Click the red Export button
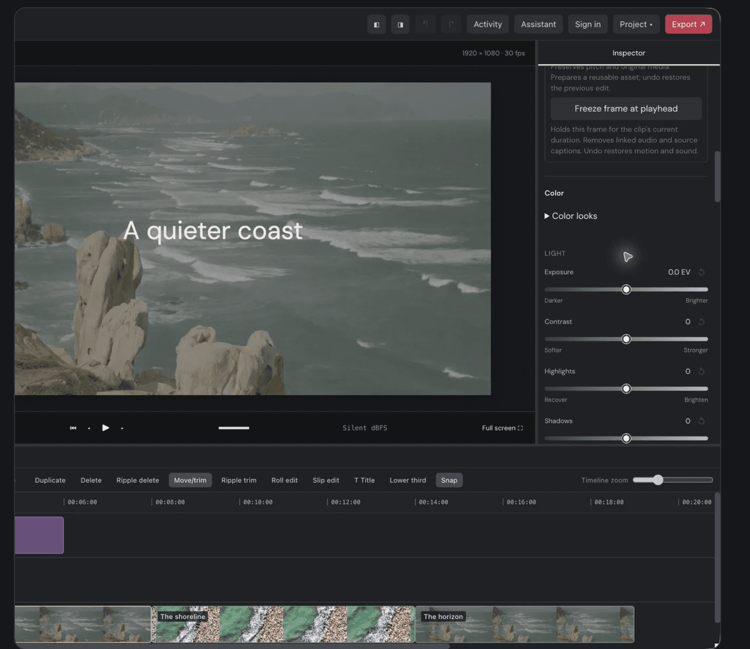 click(688, 24)
